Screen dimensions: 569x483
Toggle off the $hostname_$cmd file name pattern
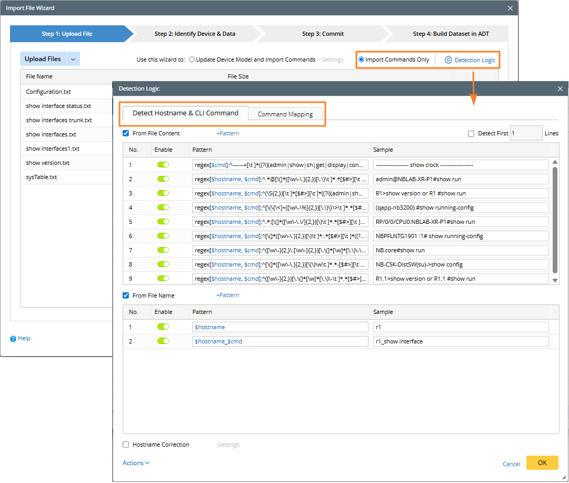163,341
